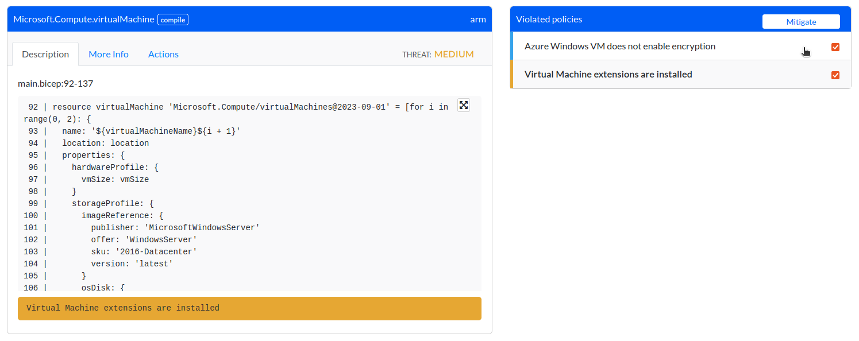Screen dimensions: 859x341
Task: Toggle the Azure Windows VM encryption checkbox
Action: tap(835, 47)
